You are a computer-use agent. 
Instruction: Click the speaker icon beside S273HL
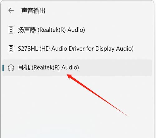pos(11,48)
